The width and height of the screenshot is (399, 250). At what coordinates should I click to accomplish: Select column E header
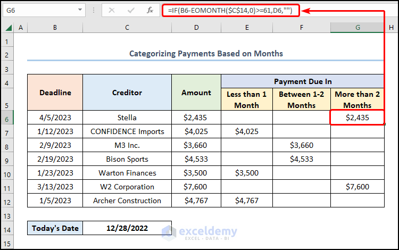pyautogui.click(x=247, y=28)
